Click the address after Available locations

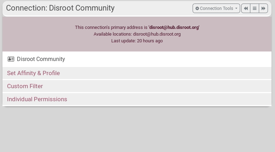pos(157,34)
